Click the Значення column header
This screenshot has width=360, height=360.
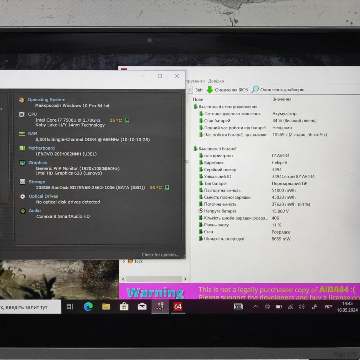coord(282,99)
